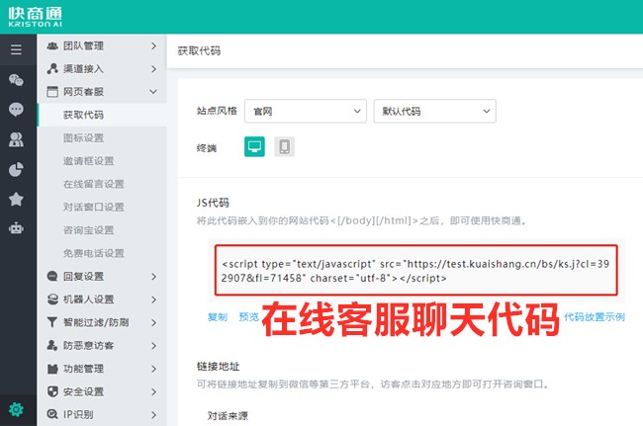643x426 pixels.
Task: Select 图标设置 in the submenu
Action: coord(83,138)
